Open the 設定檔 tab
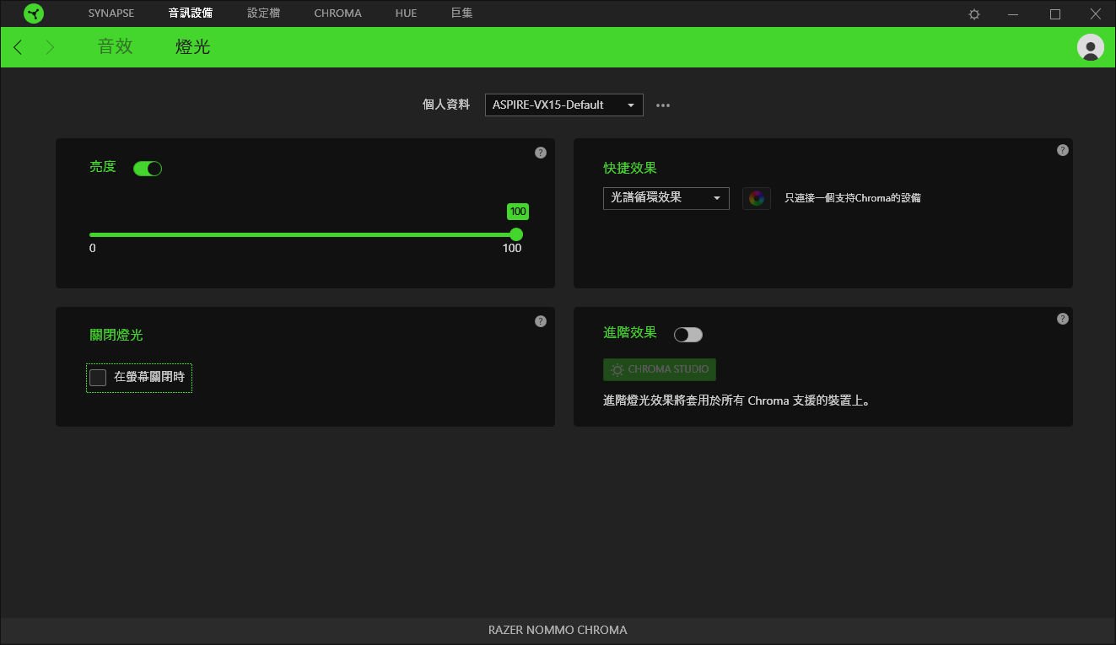 (x=264, y=13)
